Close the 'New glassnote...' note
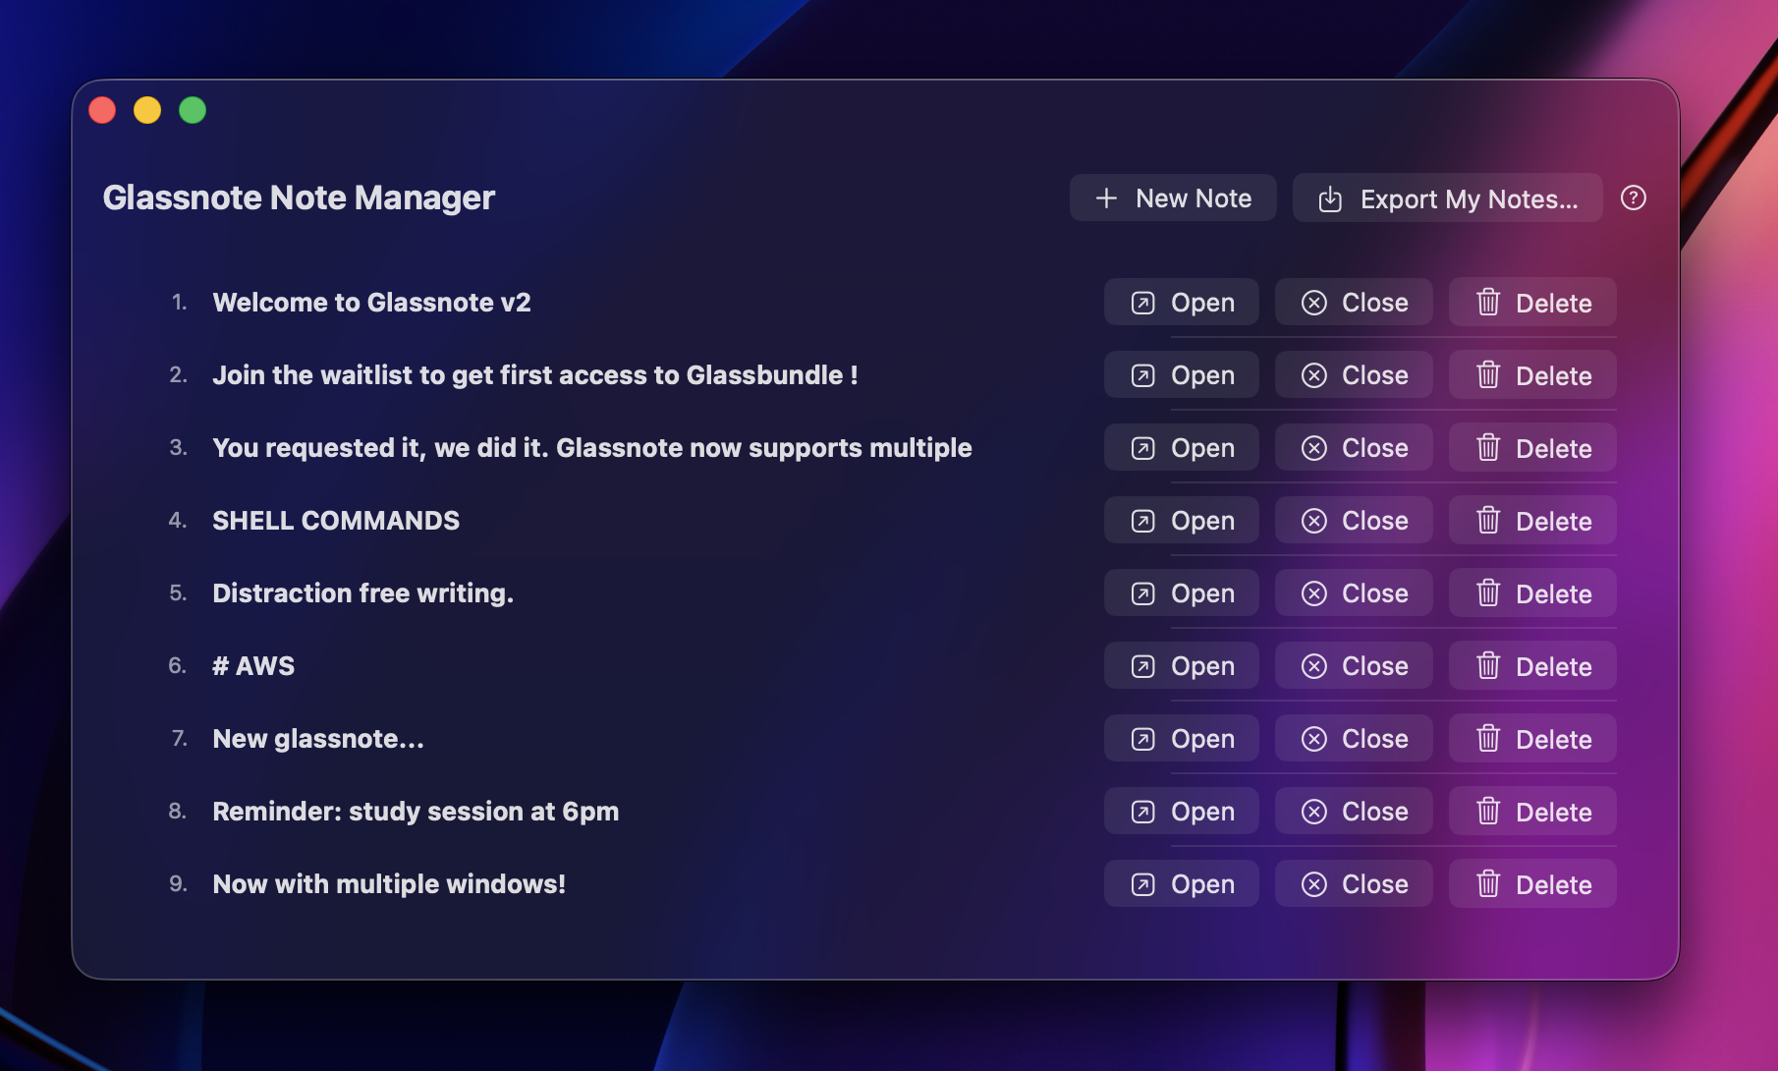This screenshot has width=1778, height=1071. pos(1354,739)
